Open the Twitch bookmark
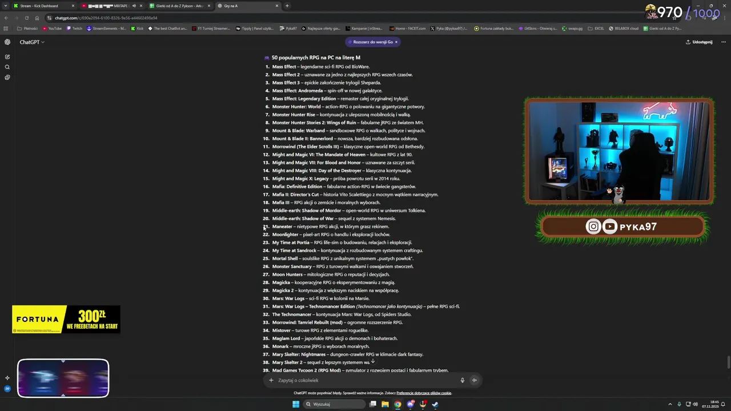The width and height of the screenshot is (731, 411). click(x=74, y=28)
